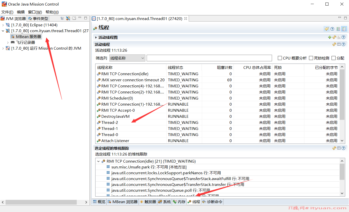The height and width of the screenshot is (212, 349).
Task: Open the 触发器 bottom tab
Action: pos(148,202)
